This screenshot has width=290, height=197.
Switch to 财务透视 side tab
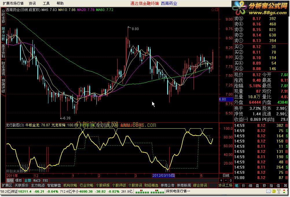pyautogui.click(x=3, y=68)
